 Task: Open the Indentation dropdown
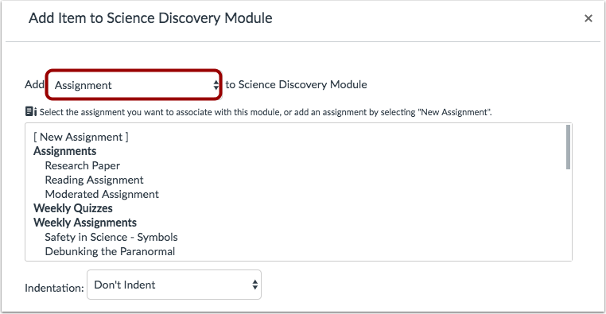[x=174, y=285]
